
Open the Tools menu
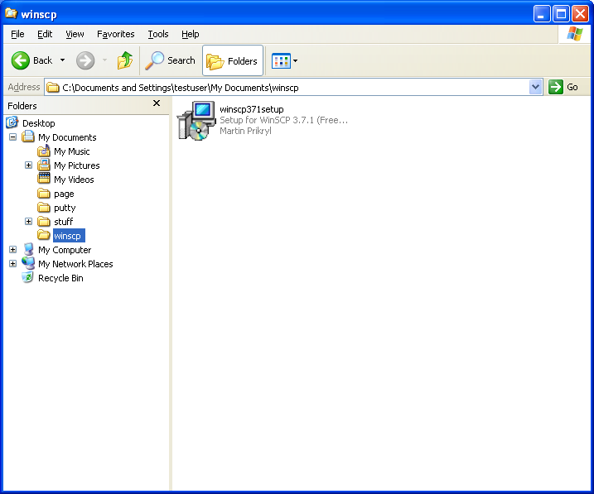click(x=158, y=34)
